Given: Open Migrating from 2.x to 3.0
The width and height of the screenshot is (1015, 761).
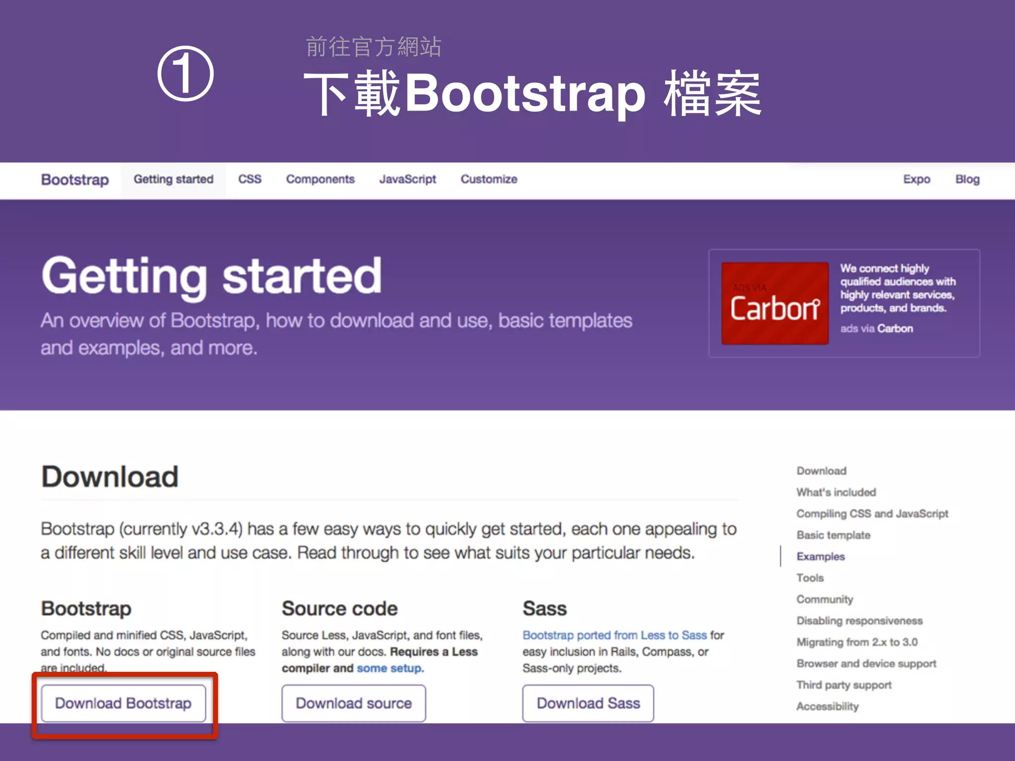Looking at the screenshot, I should (857, 642).
